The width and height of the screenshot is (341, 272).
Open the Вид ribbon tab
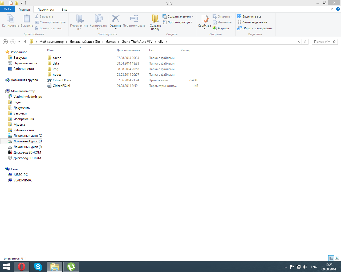tap(64, 10)
